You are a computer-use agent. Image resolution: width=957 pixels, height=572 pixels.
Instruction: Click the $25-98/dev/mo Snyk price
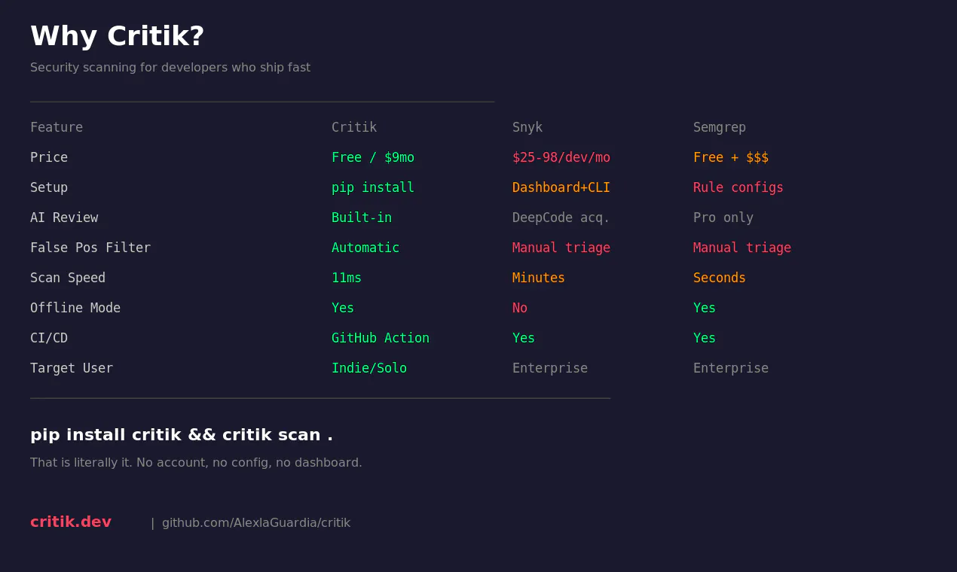(x=561, y=157)
